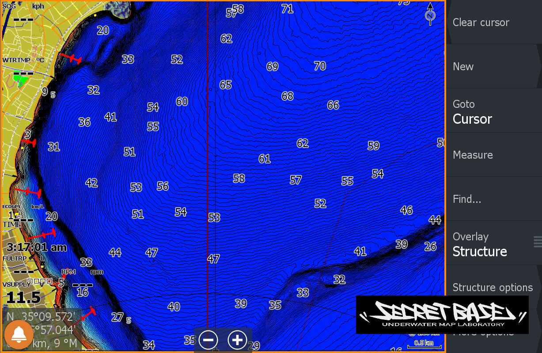Tap depth sounding 70 on chart

click(320, 66)
